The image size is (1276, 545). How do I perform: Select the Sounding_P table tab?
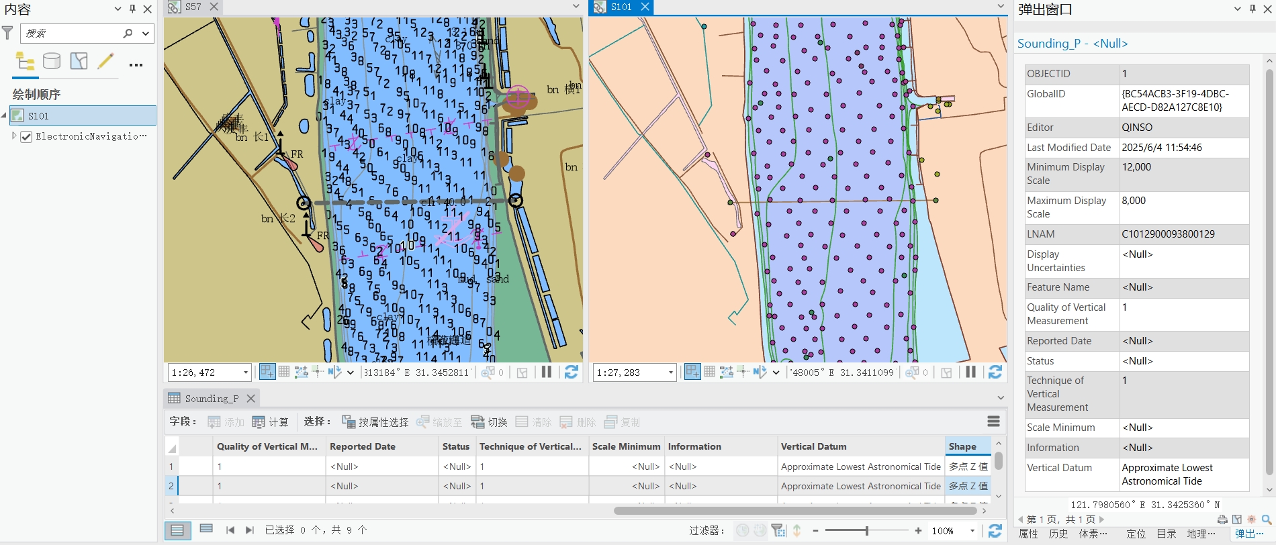pos(212,398)
